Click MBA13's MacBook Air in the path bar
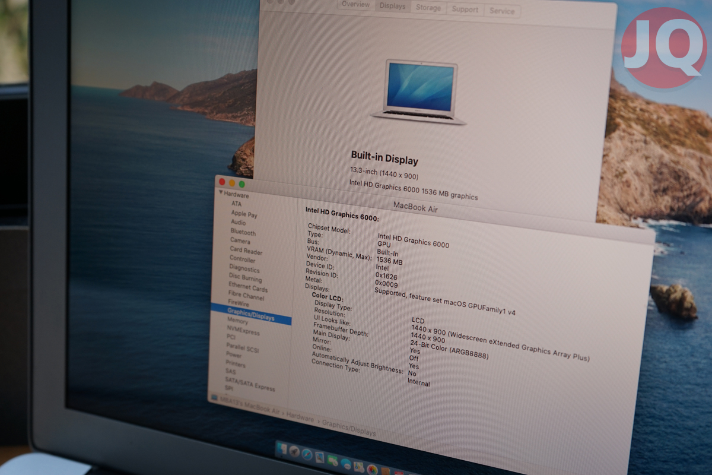Screen dimensions: 712x475 [249, 406]
